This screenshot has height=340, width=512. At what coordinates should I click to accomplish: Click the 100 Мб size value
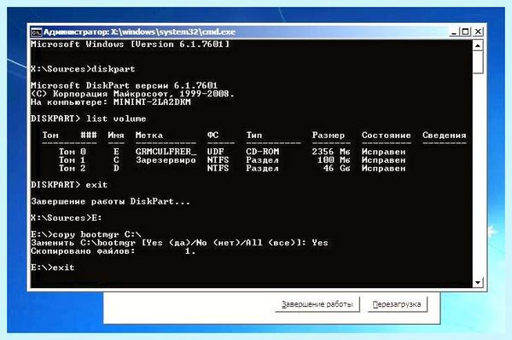[x=334, y=160]
